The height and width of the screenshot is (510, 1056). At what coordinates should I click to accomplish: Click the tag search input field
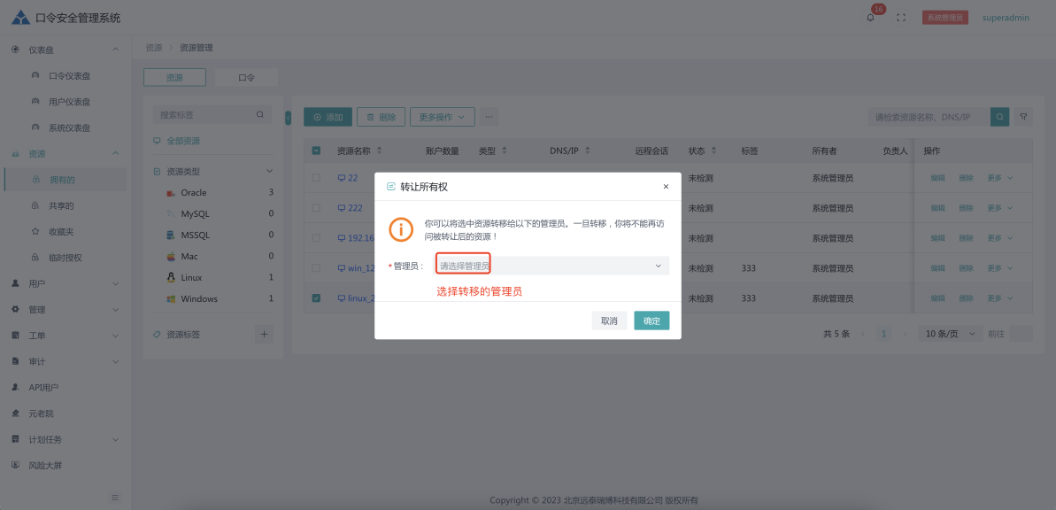[x=205, y=115]
